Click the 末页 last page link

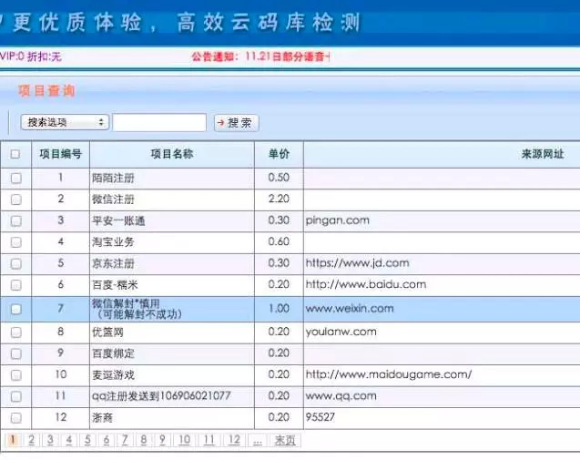285,440
